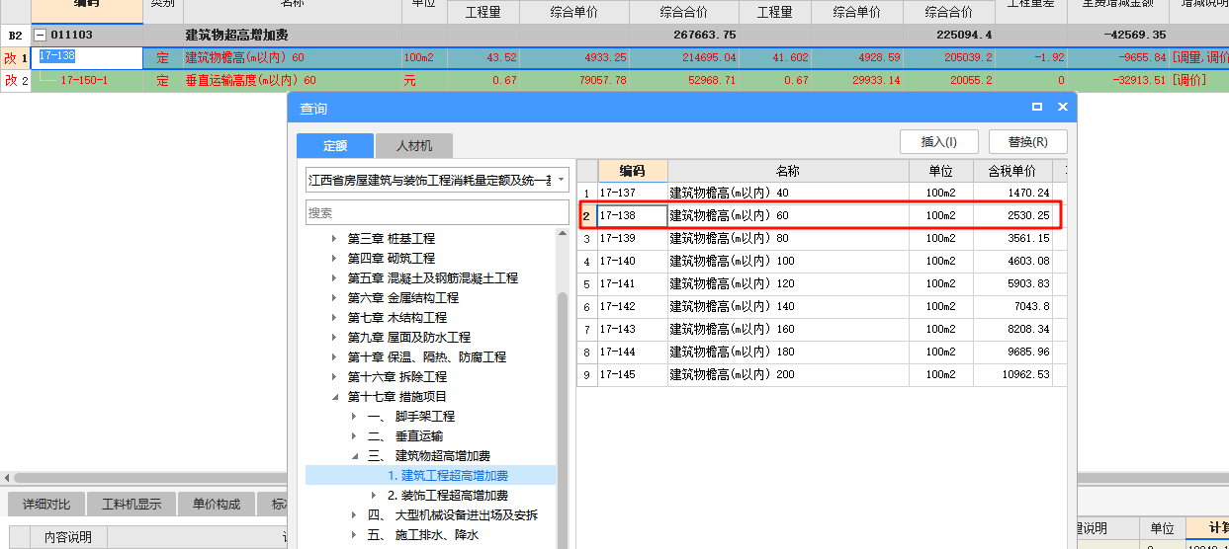Screen dimensions: 1229x549
Task: Click the 内容说明 column header
Action: [69, 537]
